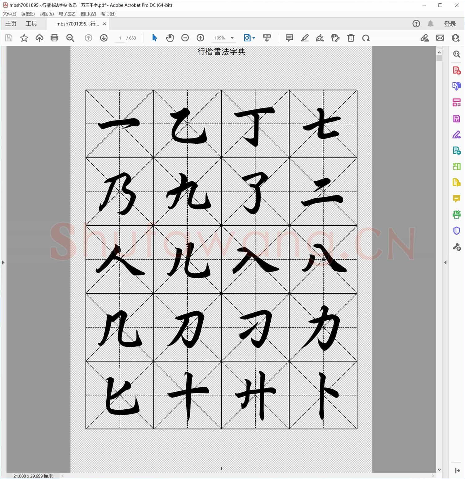465x479 pixels.
Task: Click the trash delete icon in the toolbar
Action: [351, 38]
